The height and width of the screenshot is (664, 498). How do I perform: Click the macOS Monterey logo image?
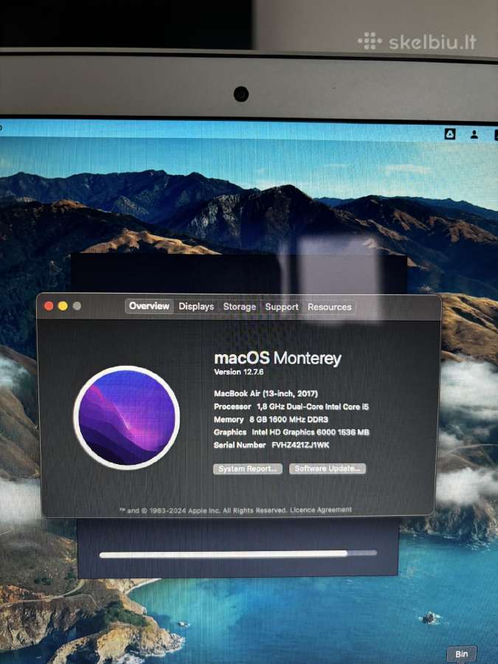click(x=127, y=418)
